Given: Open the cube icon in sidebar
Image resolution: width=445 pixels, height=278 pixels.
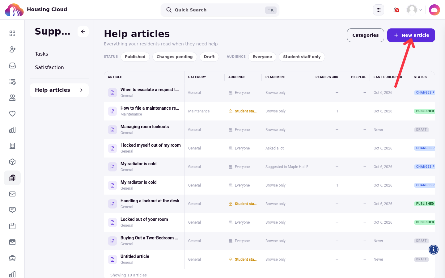Looking at the screenshot, I should coord(12,162).
